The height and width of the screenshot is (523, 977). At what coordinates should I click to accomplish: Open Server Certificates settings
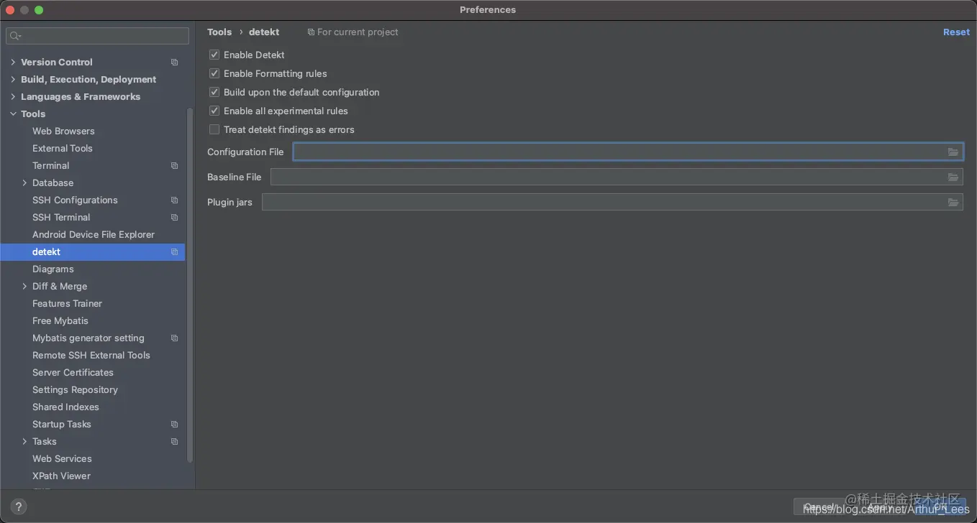tap(73, 372)
